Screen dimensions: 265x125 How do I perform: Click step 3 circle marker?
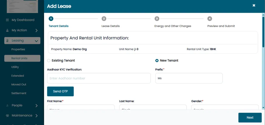pos(157,19)
